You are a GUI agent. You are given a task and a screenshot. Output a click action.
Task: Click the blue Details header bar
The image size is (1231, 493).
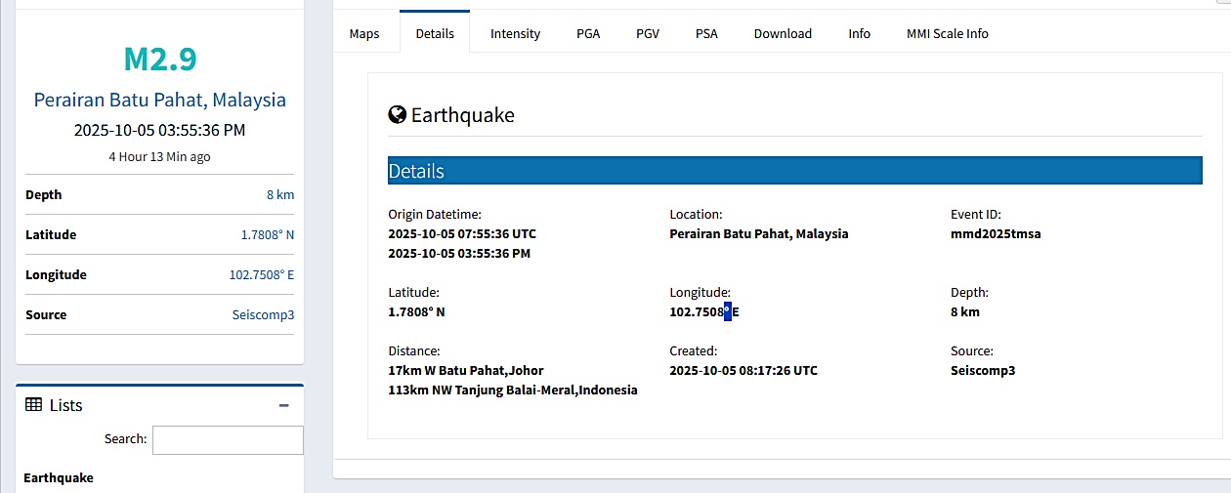(794, 171)
